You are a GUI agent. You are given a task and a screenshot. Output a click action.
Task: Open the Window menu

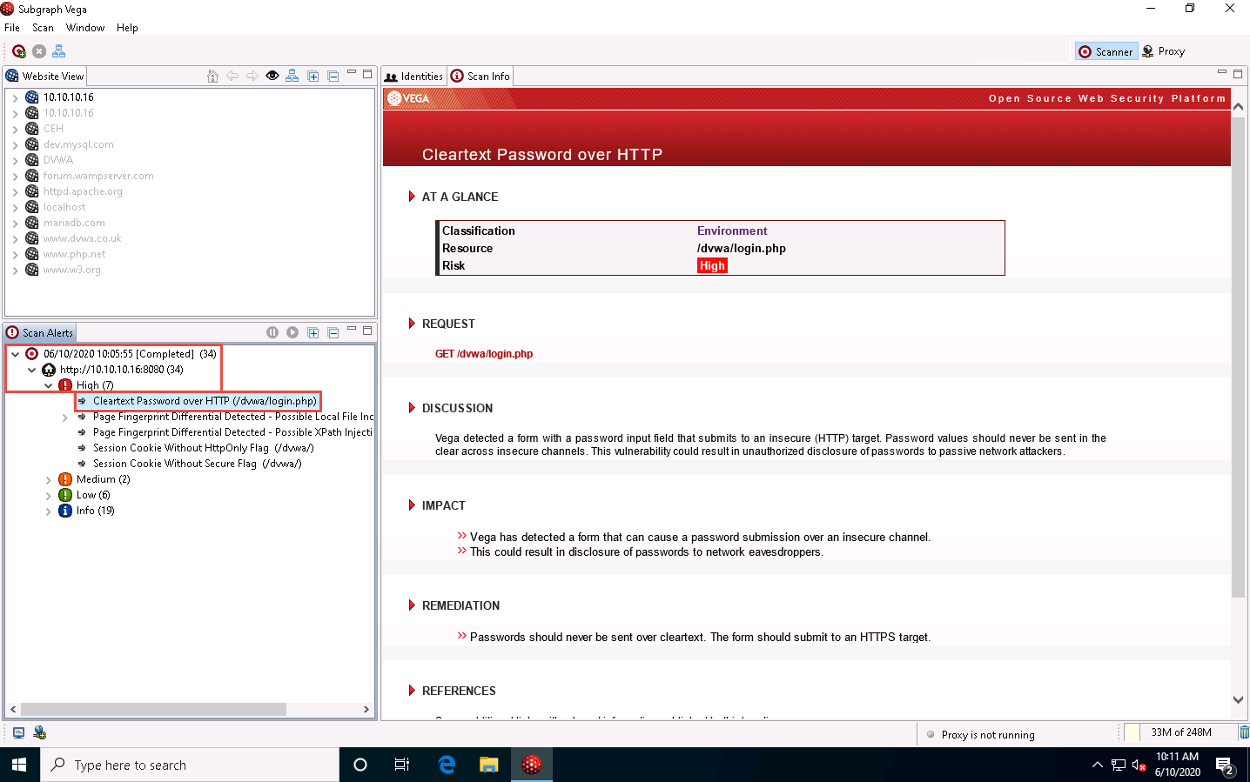(85, 28)
